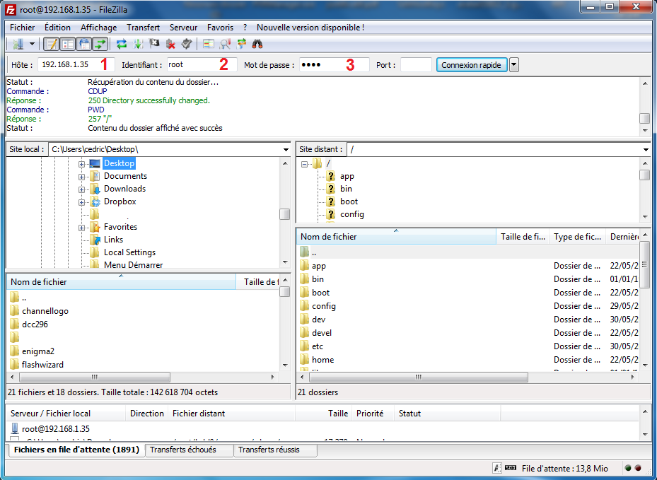Open the Site distant path dropdown

[x=645, y=150]
